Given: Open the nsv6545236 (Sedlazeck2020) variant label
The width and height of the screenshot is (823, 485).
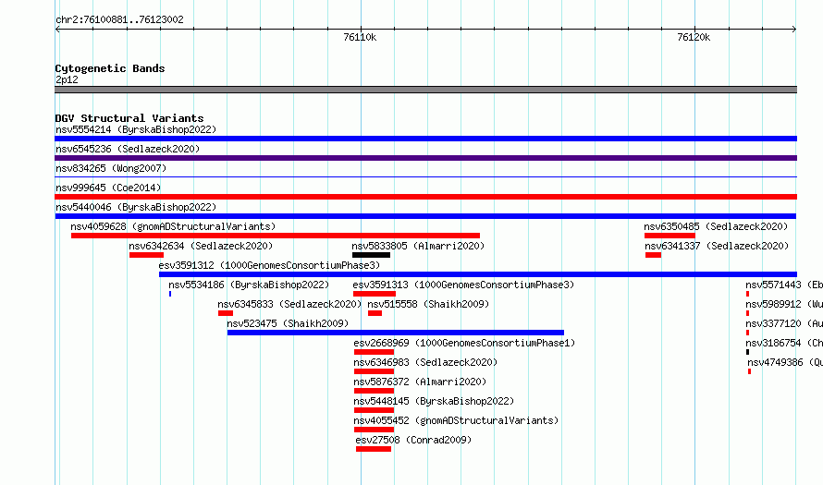Looking at the screenshot, I should (x=128, y=149).
